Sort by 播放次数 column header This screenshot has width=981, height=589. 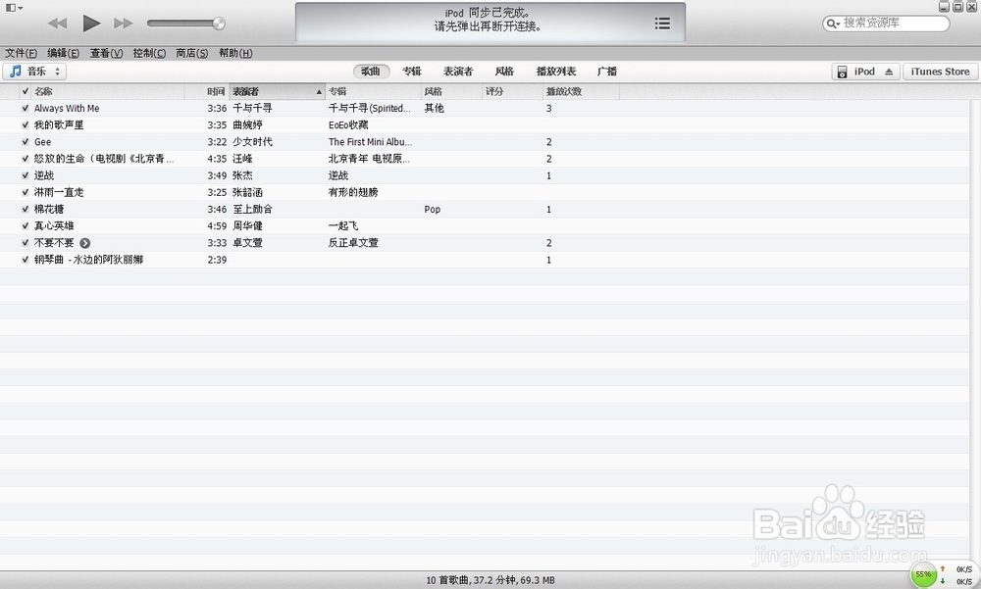(581, 91)
